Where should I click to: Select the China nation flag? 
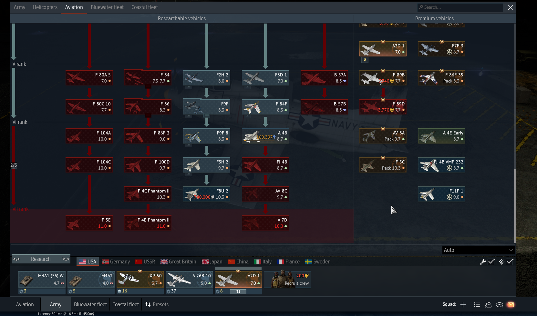click(238, 262)
